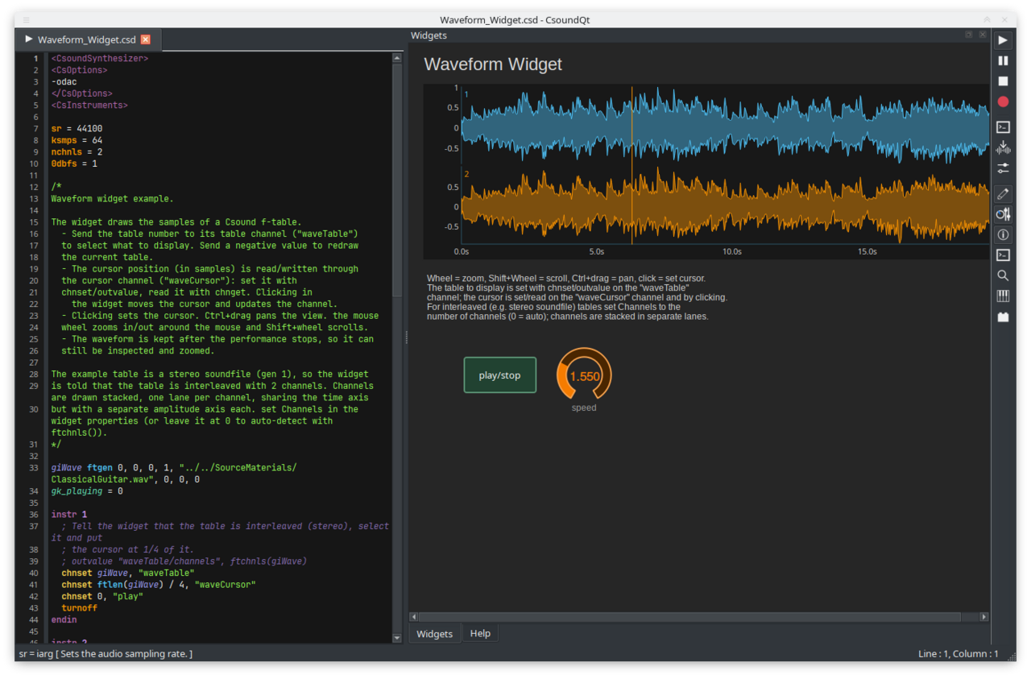Screen dimensions: 1031x679
Task: Click the blue channel 1 waveform lane
Action: 725,126
